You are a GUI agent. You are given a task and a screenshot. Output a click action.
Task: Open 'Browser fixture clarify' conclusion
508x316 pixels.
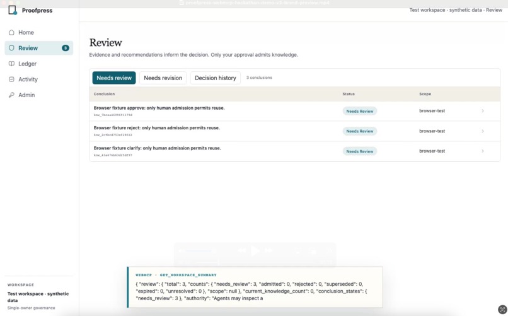tap(157, 148)
